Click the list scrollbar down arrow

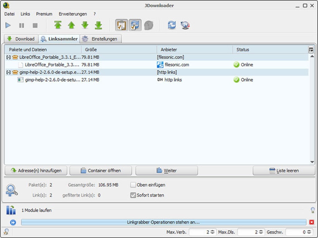(312, 162)
